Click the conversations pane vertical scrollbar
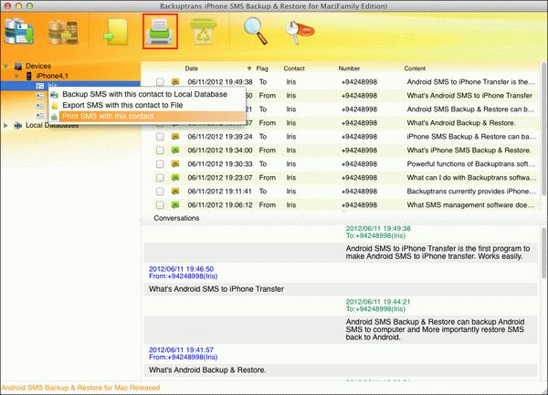This screenshot has width=548, height=395. (x=543, y=253)
